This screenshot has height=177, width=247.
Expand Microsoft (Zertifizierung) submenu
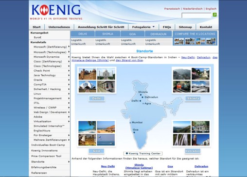coord(69,47)
